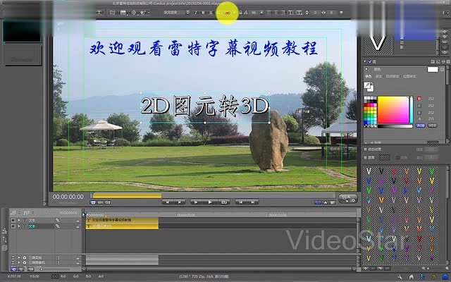Click the foreground/background swap swatch icon
451x282 pixels.
pos(369,87)
